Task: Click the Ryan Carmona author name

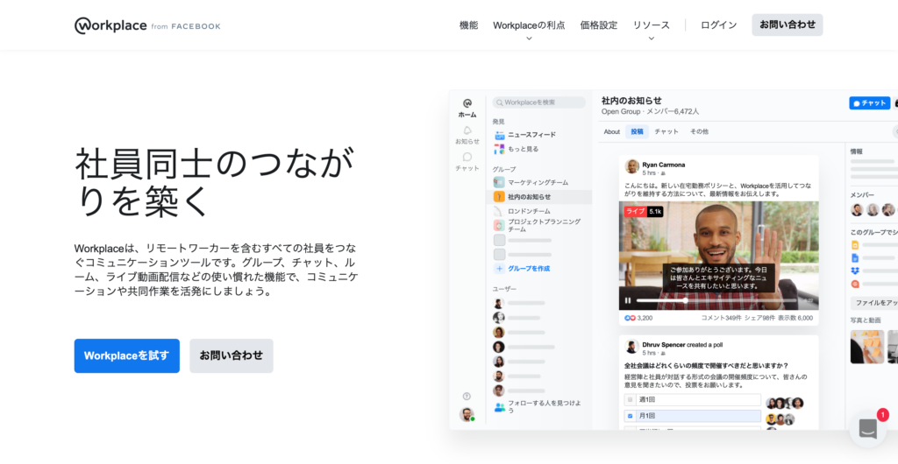Action: point(663,165)
